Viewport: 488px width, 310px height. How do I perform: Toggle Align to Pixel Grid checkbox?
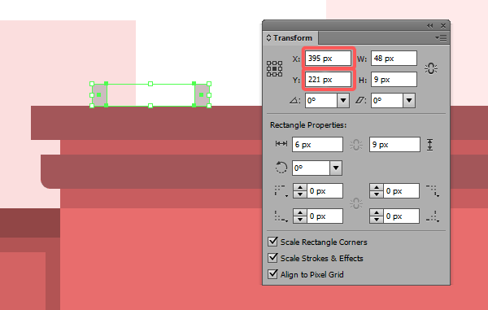[x=272, y=274]
